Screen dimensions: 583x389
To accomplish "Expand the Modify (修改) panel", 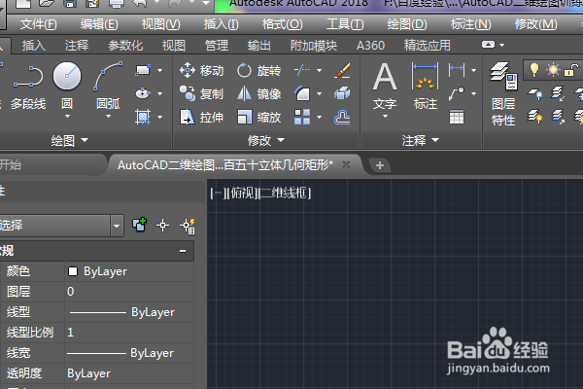I will [266, 140].
